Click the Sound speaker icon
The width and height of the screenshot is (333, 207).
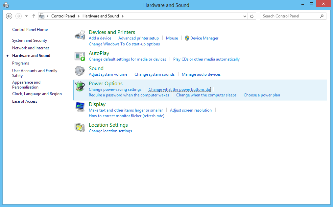[x=80, y=71]
